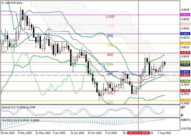Click the 9 May 2025 date label
191x136 pixels.
tap(24, 133)
